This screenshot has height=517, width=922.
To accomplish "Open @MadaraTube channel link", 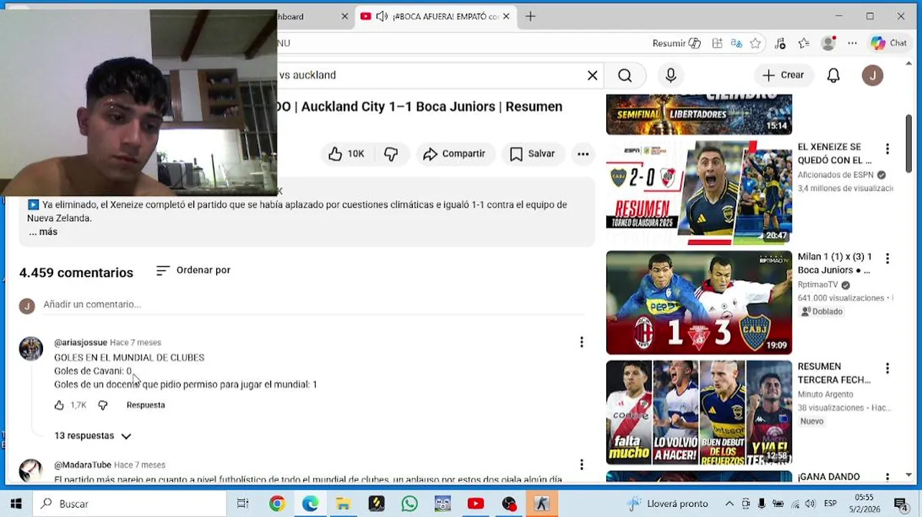I will point(83,465).
